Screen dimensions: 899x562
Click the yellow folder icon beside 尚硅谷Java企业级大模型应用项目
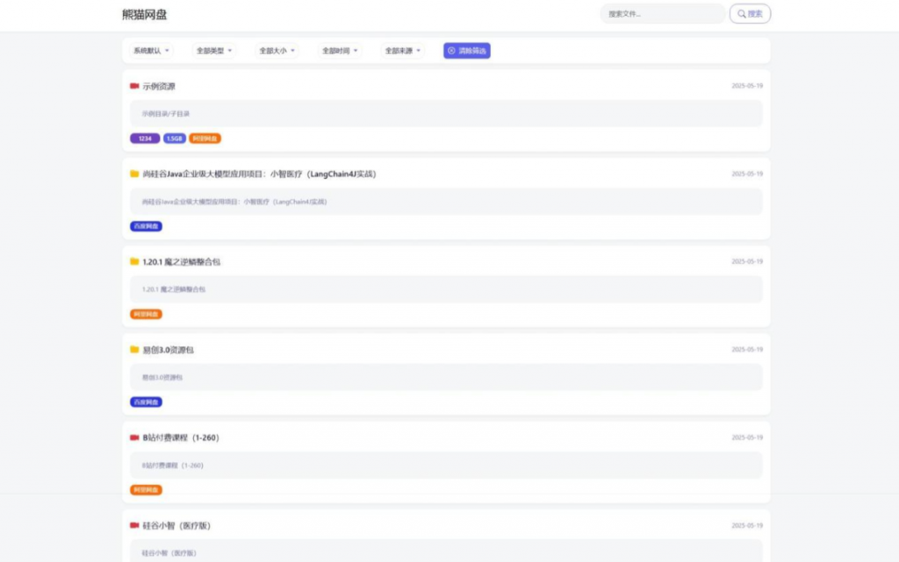point(134,174)
